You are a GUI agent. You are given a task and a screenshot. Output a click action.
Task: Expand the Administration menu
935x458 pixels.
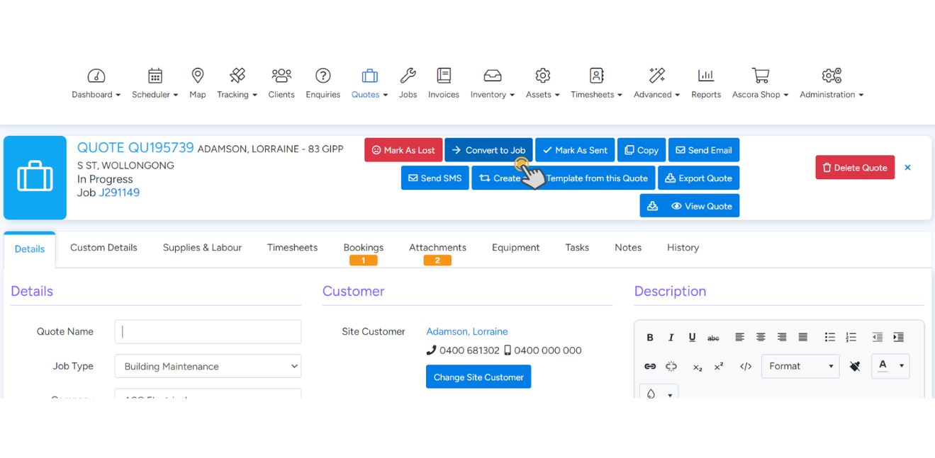[831, 83]
